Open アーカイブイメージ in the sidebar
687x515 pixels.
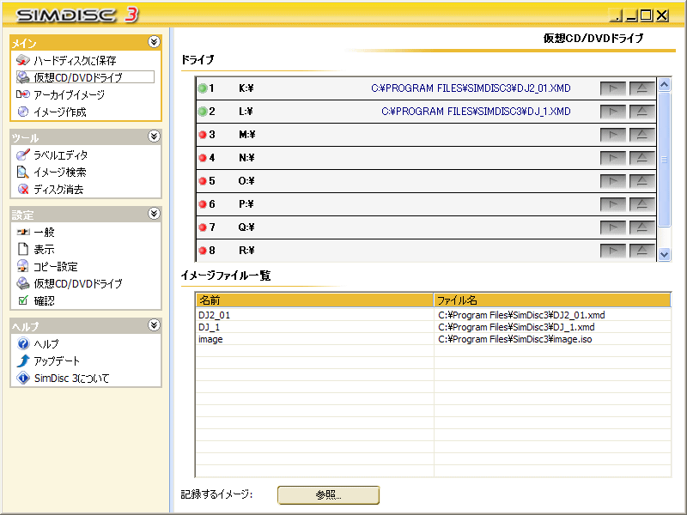click(70, 94)
